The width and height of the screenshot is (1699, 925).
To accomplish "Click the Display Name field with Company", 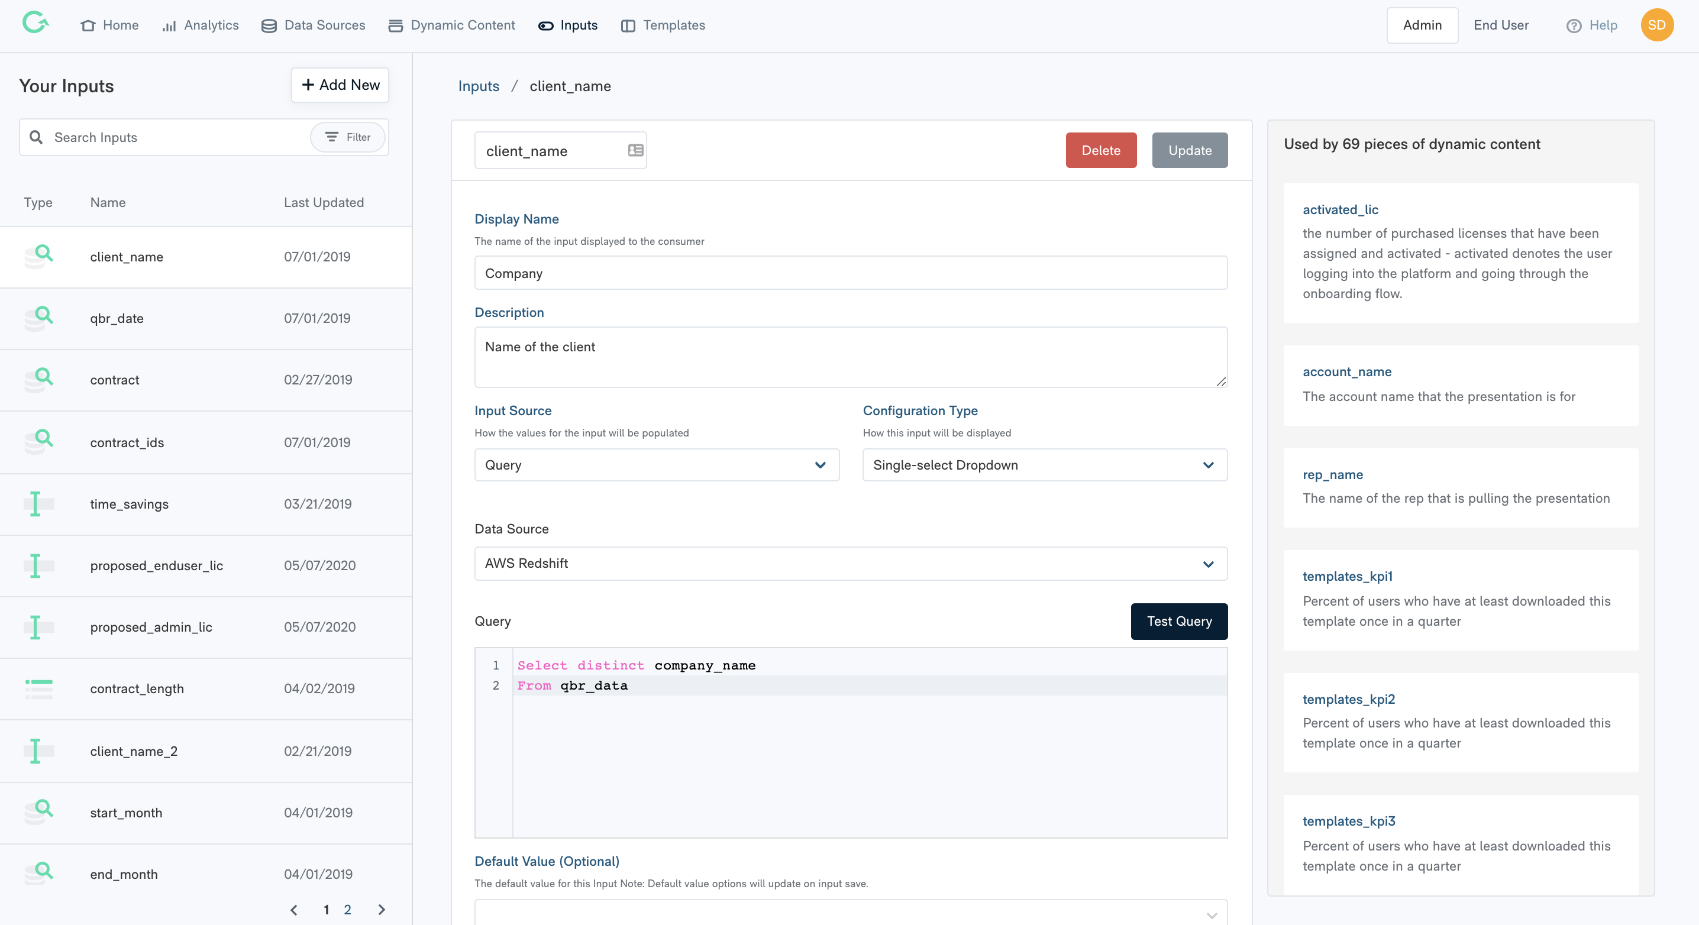I will click(851, 273).
